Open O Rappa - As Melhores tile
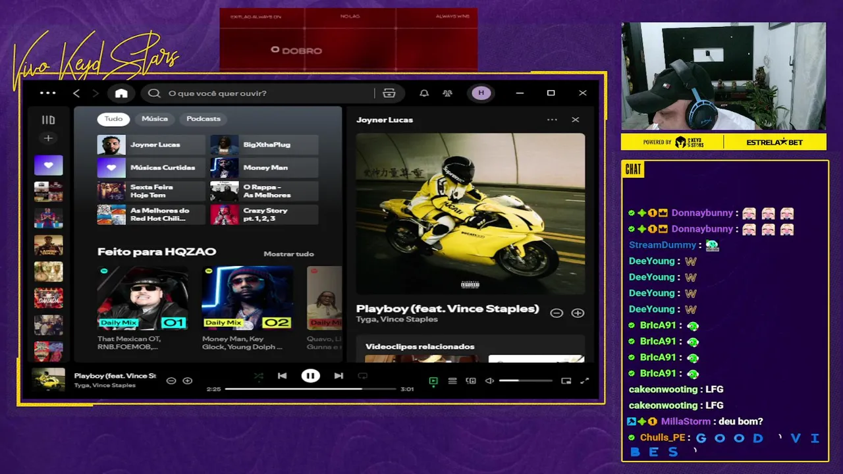This screenshot has width=843, height=474. tap(264, 191)
